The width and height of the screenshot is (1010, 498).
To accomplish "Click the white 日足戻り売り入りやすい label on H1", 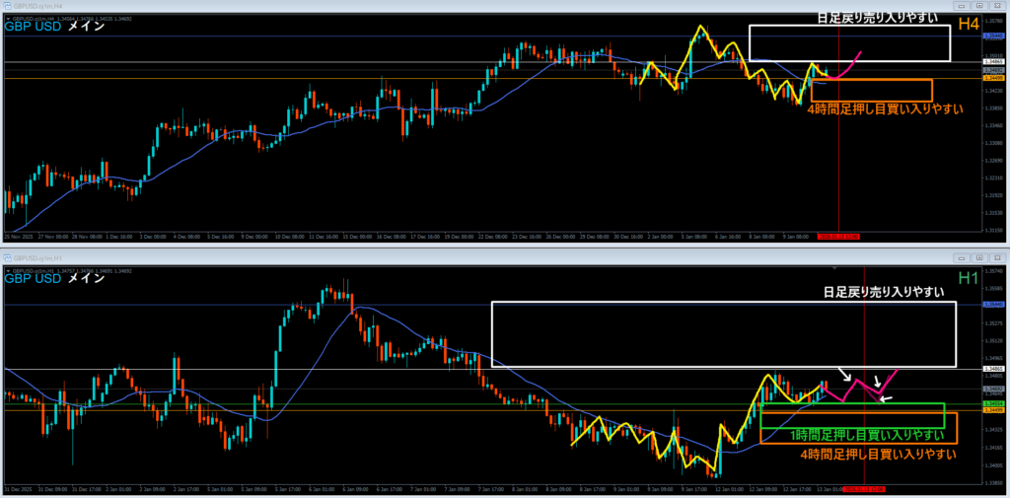I will (x=884, y=293).
